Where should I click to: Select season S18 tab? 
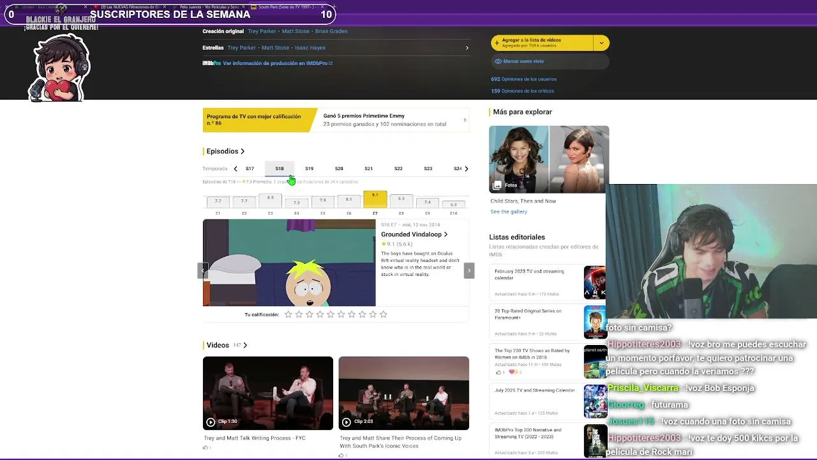pos(280,169)
